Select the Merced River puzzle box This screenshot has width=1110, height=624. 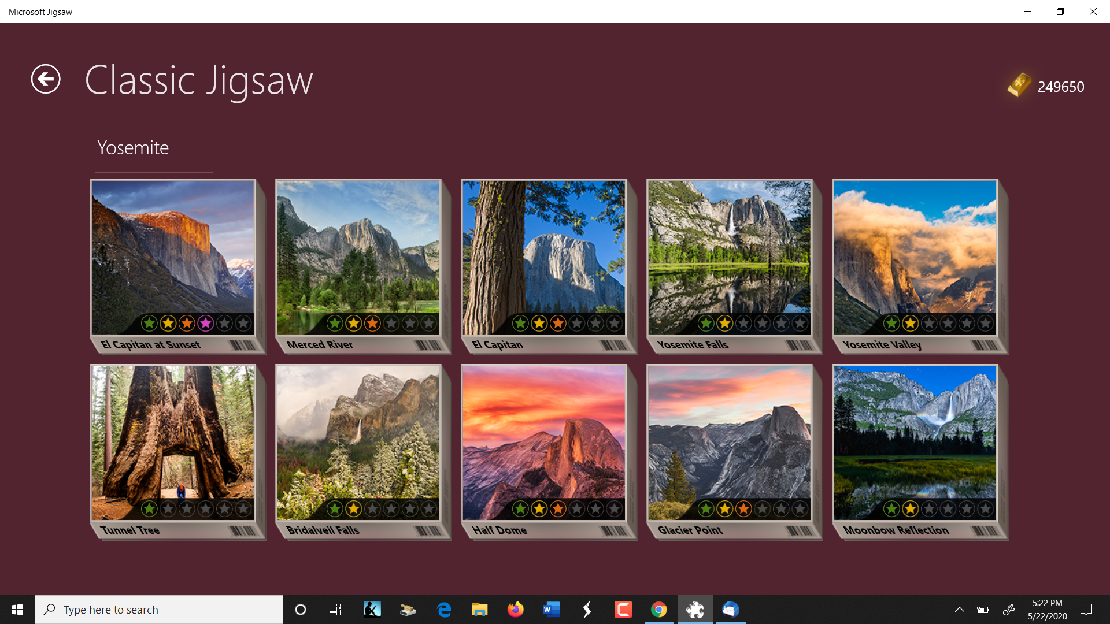tap(358, 254)
